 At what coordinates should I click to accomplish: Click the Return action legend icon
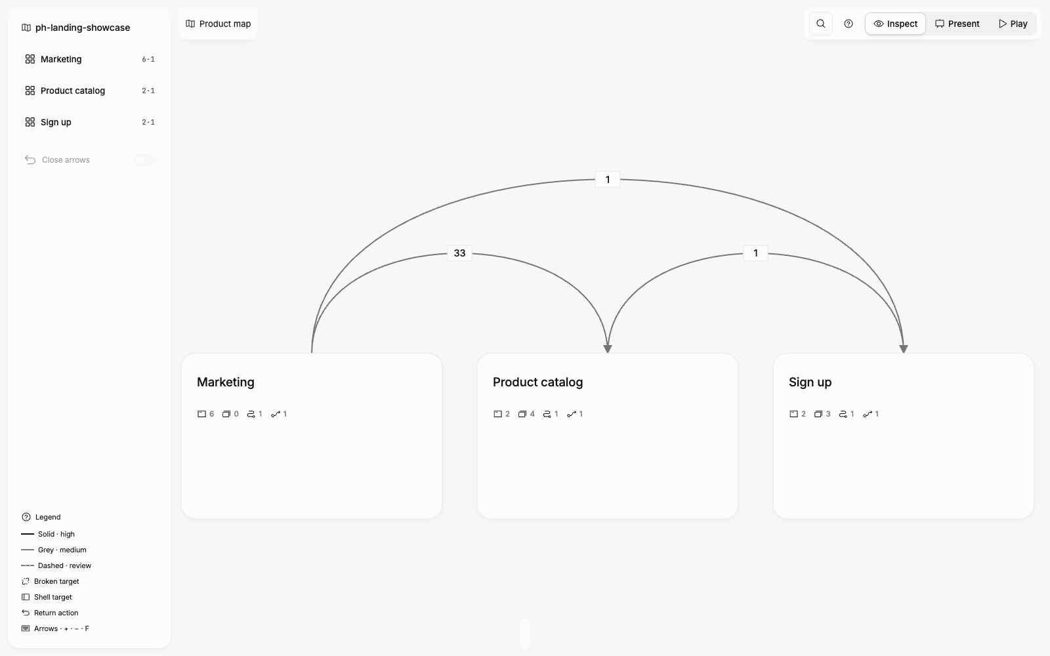click(26, 613)
